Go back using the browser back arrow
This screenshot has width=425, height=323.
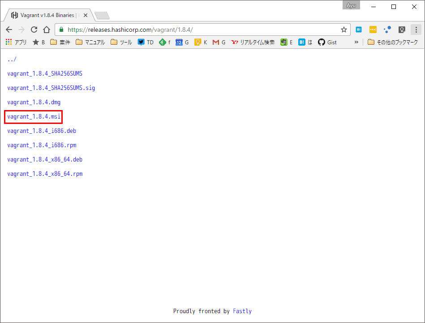click(x=9, y=30)
